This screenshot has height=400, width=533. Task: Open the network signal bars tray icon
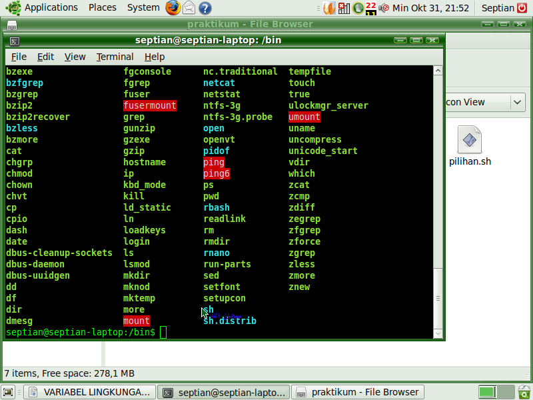click(344, 8)
